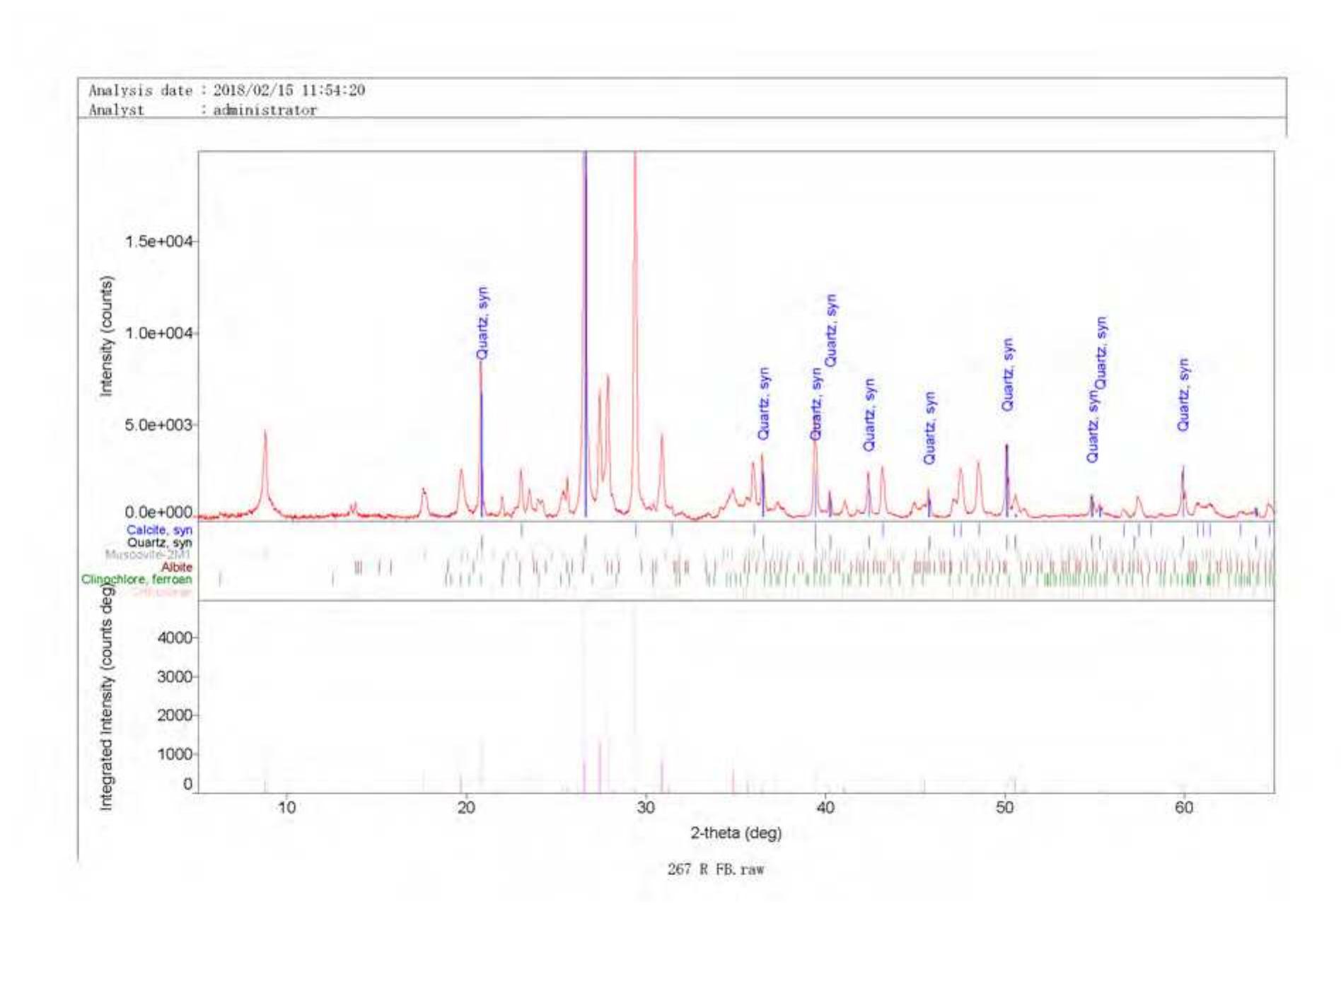This screenshot has height=1003, width=1341.
Task: Click the Intensity (counts) axis title
Action: pyautogui.click(x=106, y=336)
